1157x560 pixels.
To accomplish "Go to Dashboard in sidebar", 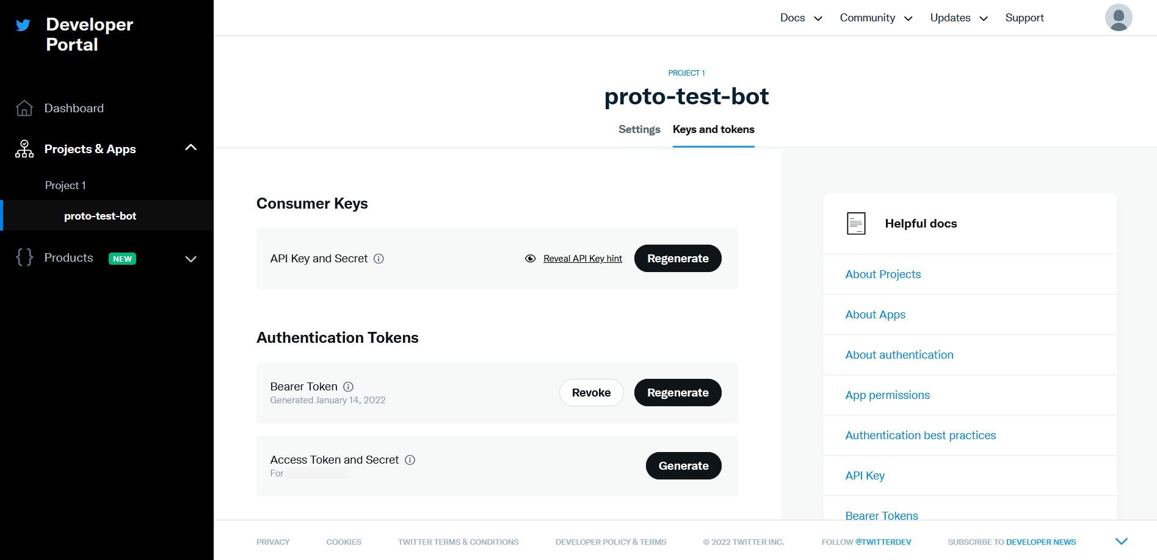I will point(74,108).
